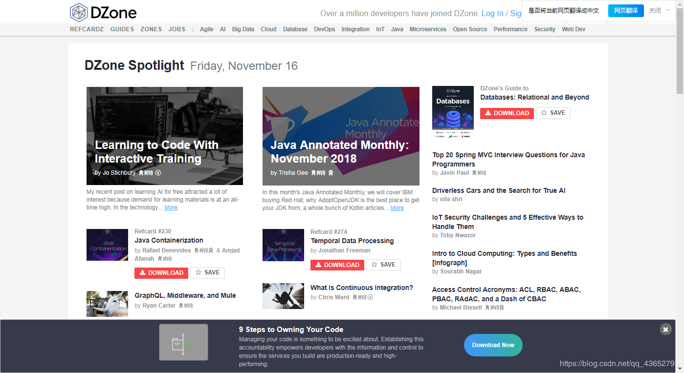Click the MVB badge next to Javin Paul

click(479, 173)
